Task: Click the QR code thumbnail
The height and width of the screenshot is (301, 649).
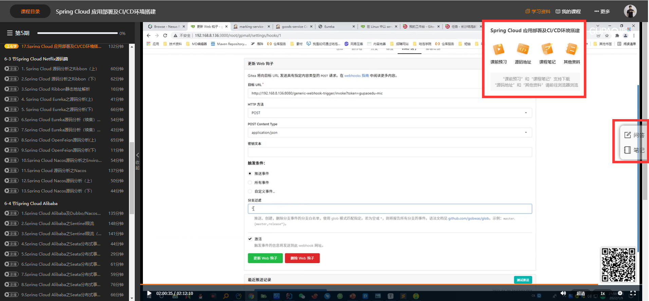Action: pyautogui.click(x=618, y=265)
